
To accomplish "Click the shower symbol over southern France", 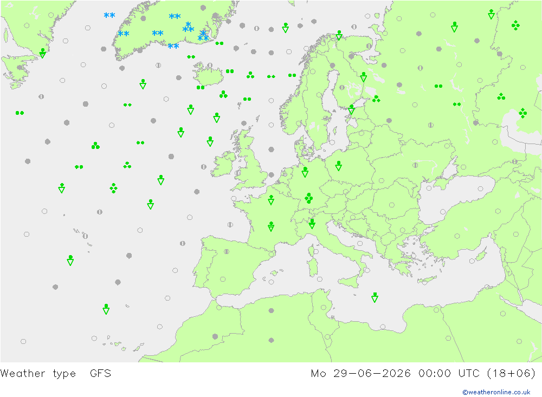I will pos(271,226).
